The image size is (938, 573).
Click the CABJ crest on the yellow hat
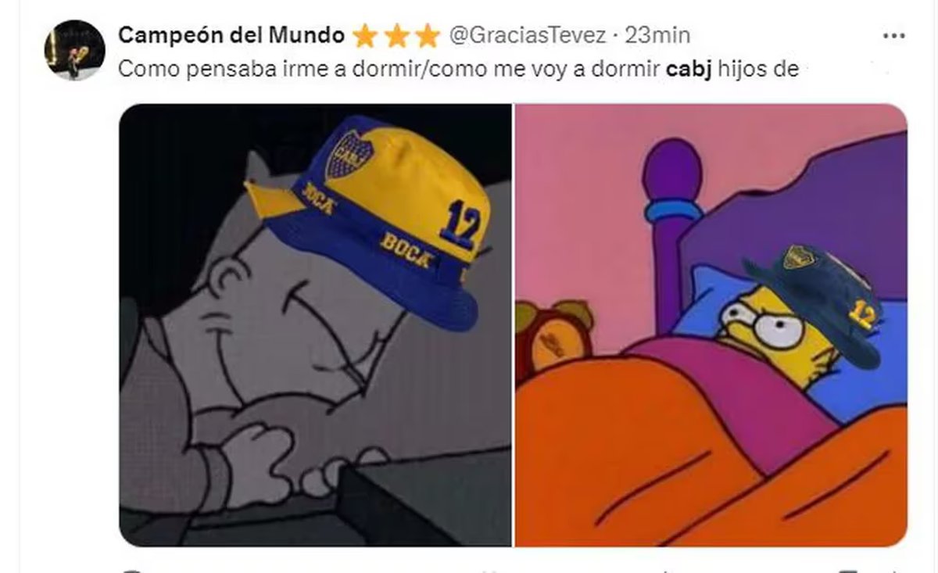pyautogui.click(x=345, y=154)
